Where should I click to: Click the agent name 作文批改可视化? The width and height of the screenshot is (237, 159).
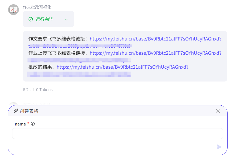37,7
